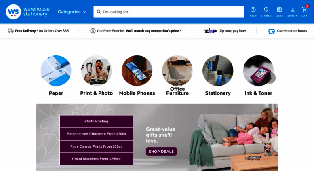Open the Lists clipboard icon
Screen dimensions: 314x171
click(279, 10)
